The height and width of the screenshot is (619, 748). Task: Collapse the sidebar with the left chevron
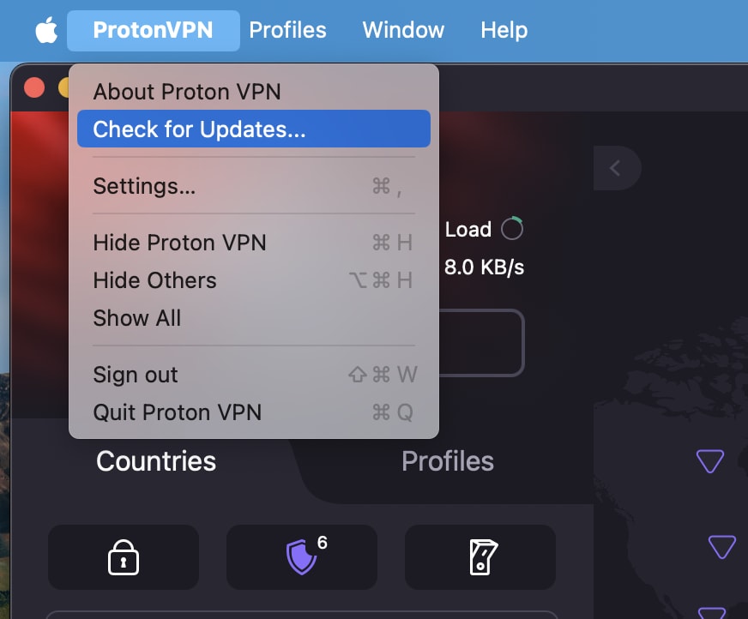[x=617, y=168]
